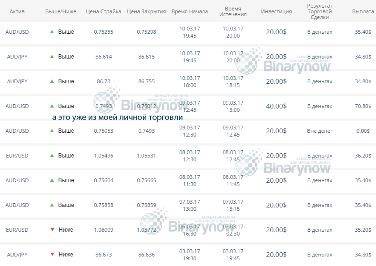Click red down arrow in the 86.673 row
This screenshot has height=266, width=376.
click(x=52, y=255)
